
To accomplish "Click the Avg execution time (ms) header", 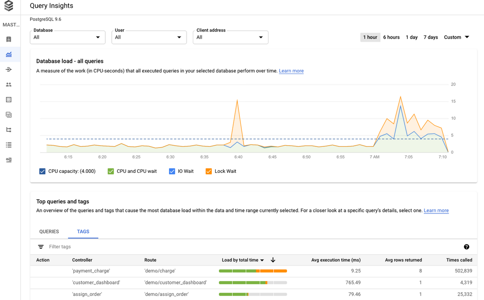I will click(336, 260).
